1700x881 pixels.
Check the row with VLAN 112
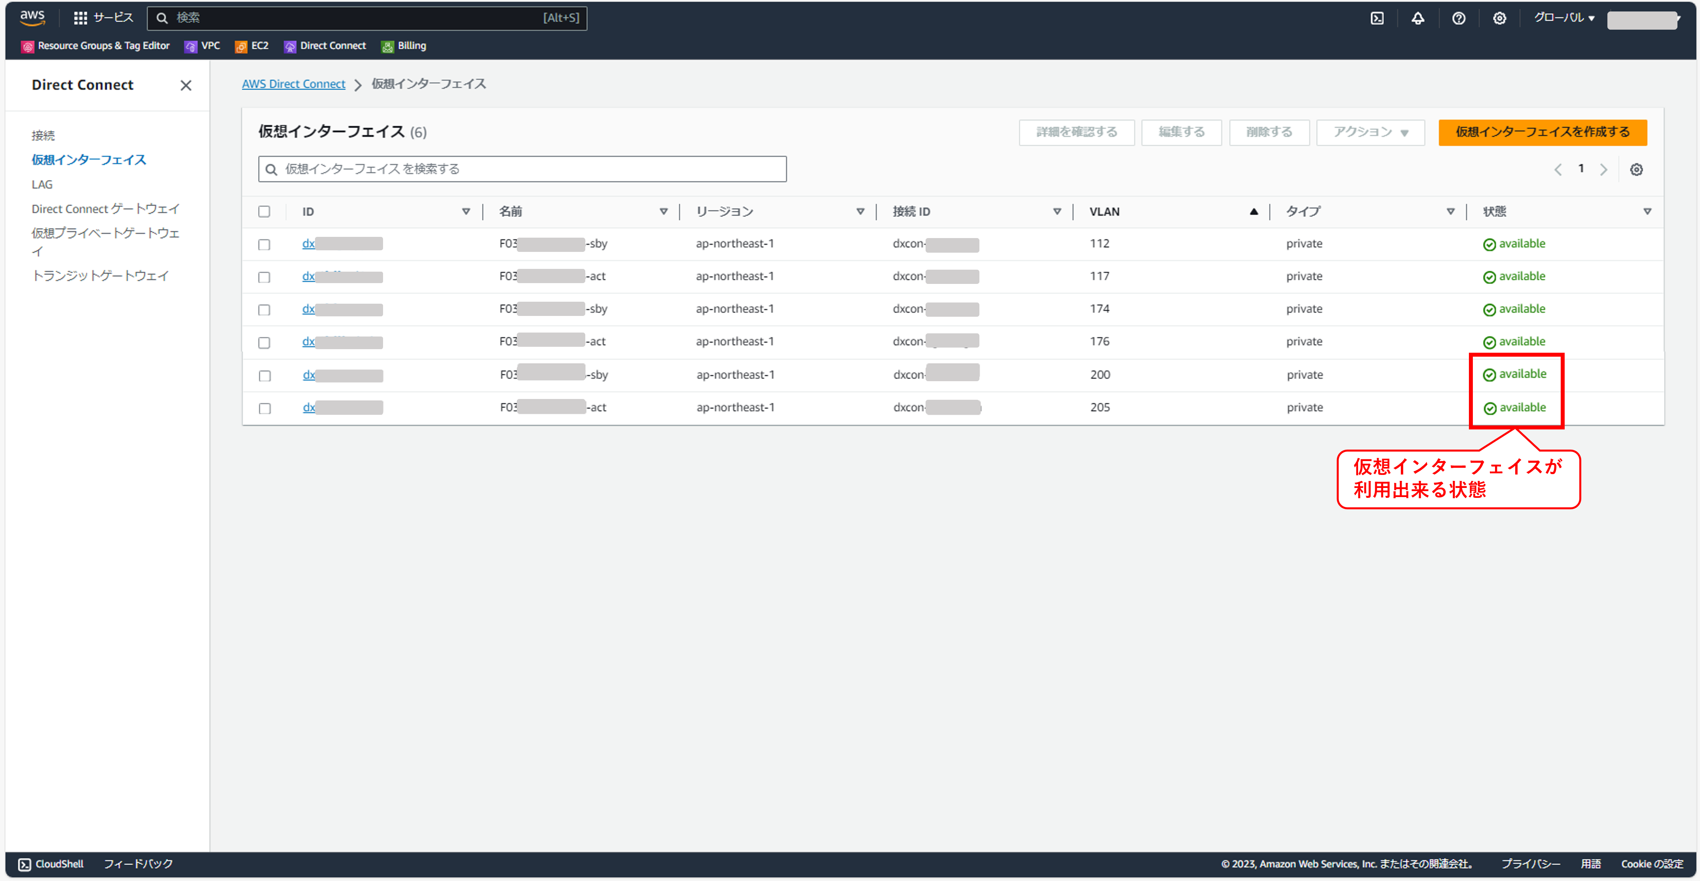click(x=265, y=244)
